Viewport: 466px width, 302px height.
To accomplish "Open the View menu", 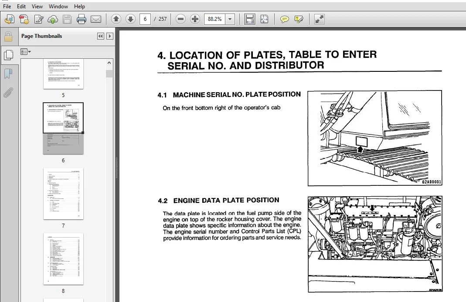I will [x=37, y=6].
